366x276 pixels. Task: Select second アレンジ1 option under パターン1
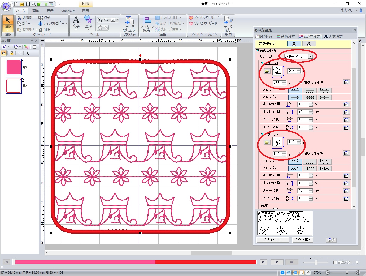310,91
